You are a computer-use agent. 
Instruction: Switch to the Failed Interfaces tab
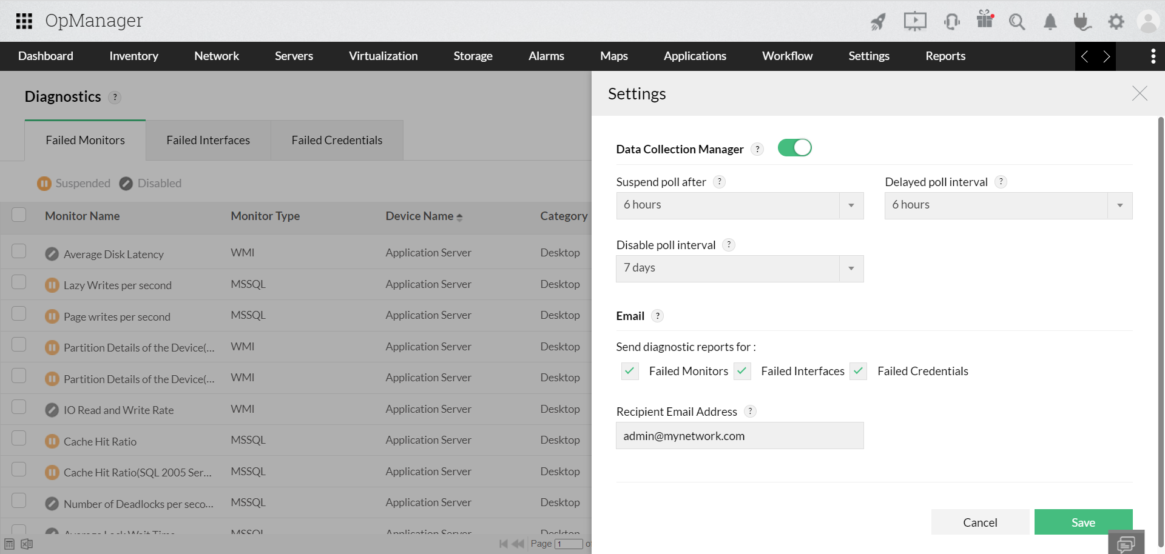[208, 141]
